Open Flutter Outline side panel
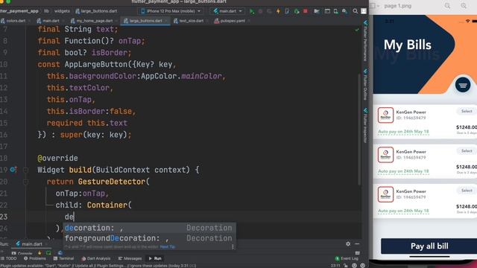 (x=365, y=84)
